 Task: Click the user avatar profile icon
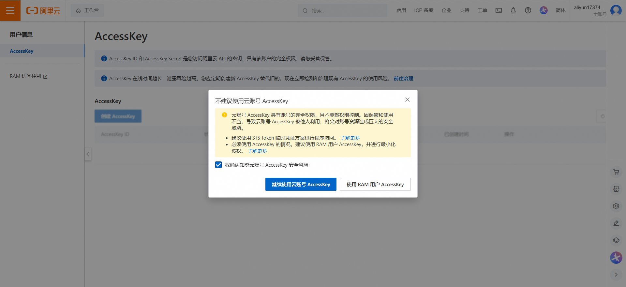[x=616, y=10]
